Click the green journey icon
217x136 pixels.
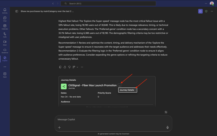coord(64,87)
